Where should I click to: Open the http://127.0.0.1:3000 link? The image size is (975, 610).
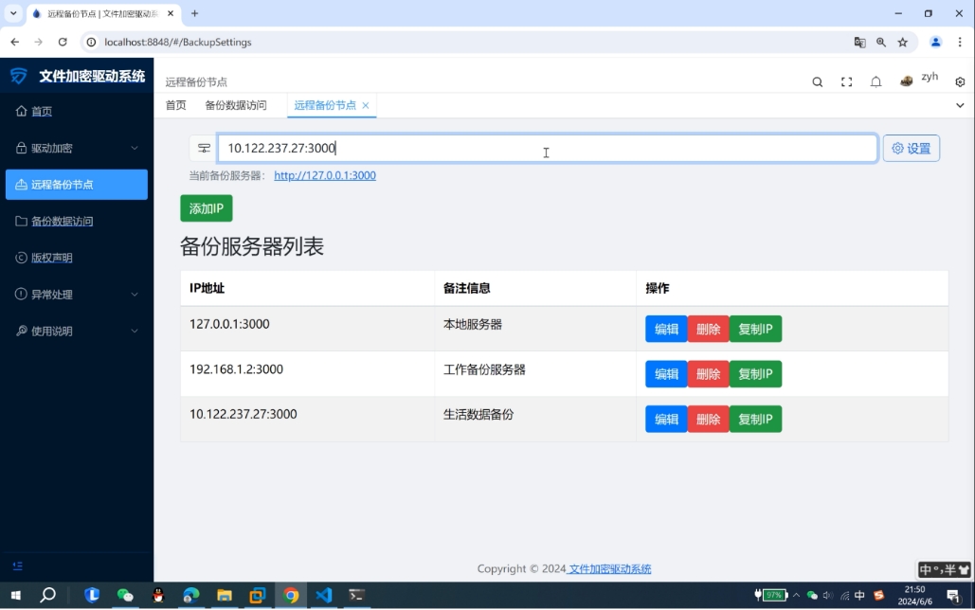point(325,175)
